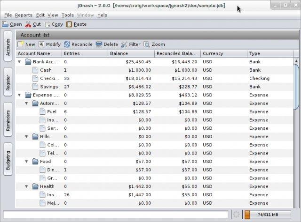The width and height of the screenshot is (301, 222).
Task: Click the scrollbar up arrow
Action: coord(296,61)
